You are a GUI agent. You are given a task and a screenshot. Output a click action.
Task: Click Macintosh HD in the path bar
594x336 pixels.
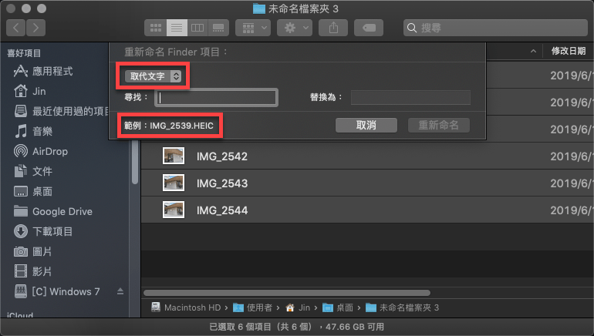pos(186,307)
